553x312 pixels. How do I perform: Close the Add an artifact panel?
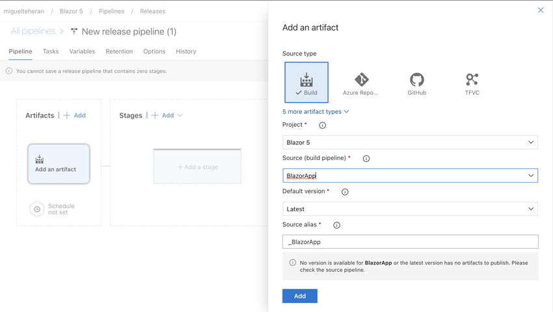point(540,10)
